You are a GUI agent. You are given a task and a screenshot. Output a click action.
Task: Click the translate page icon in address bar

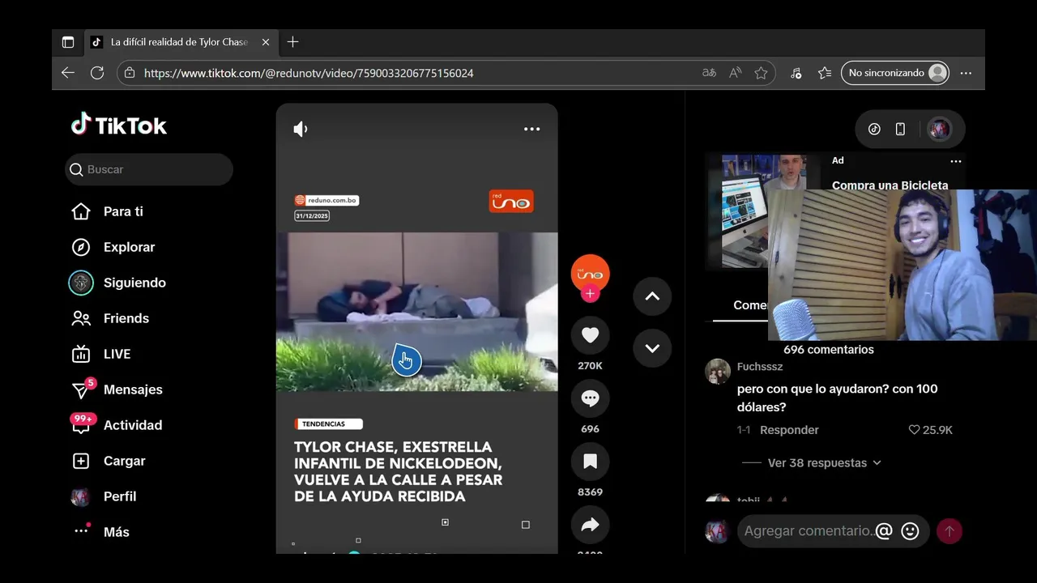(709, 73)
